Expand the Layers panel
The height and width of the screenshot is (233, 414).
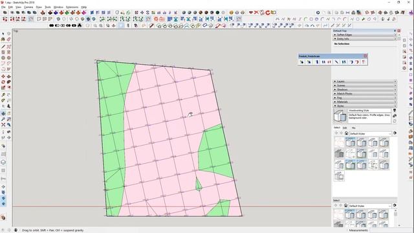click(365, 82)
